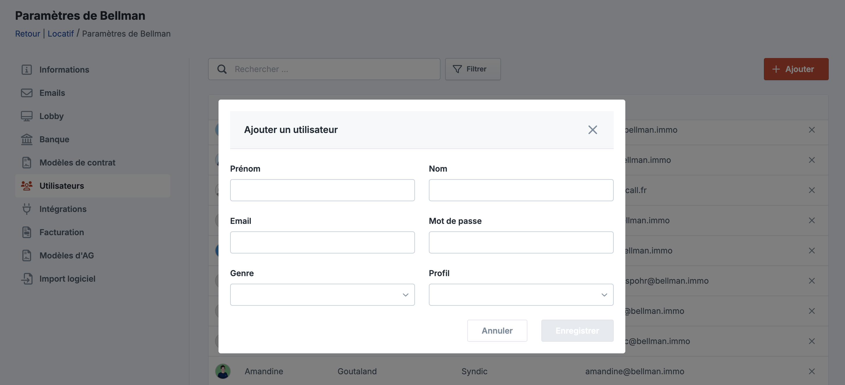Go to the Banque section
This screenshot has height=385, width=845.
click(92, 139)
